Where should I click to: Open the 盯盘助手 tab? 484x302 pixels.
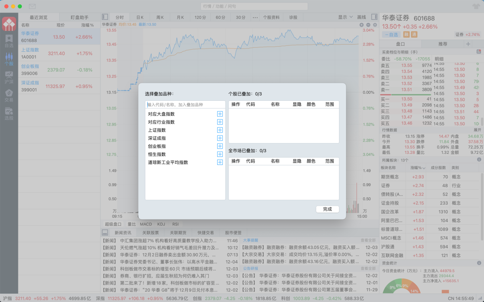pos(80,17)
